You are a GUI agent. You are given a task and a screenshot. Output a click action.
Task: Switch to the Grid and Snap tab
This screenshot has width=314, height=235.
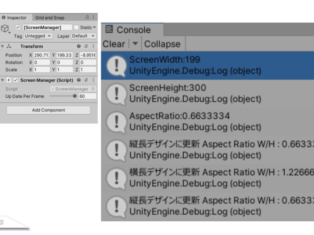50,18
